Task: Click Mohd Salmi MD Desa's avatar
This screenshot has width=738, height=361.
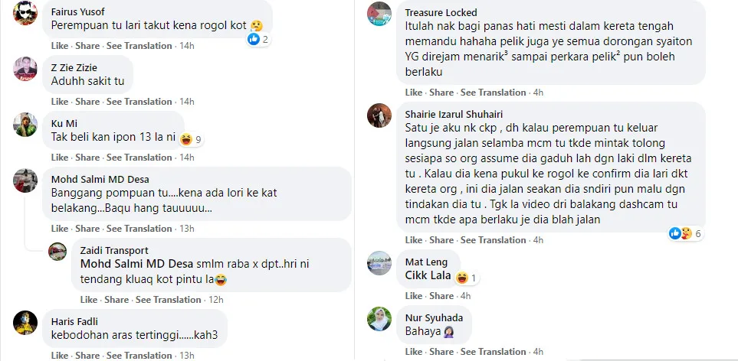Action: click(25, 180)
